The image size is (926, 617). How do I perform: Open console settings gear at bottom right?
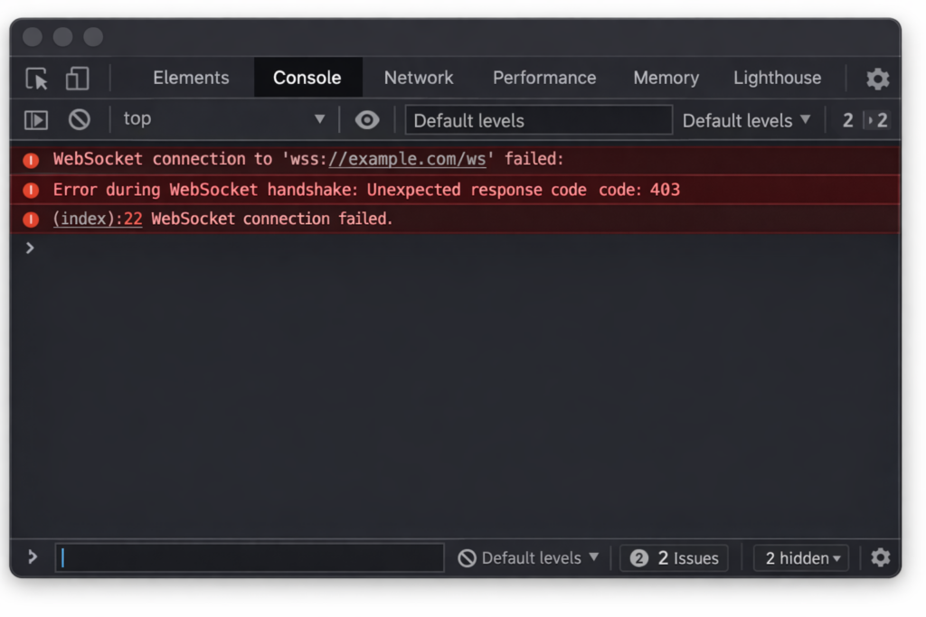pyautogui.click(x=880, y=557)
